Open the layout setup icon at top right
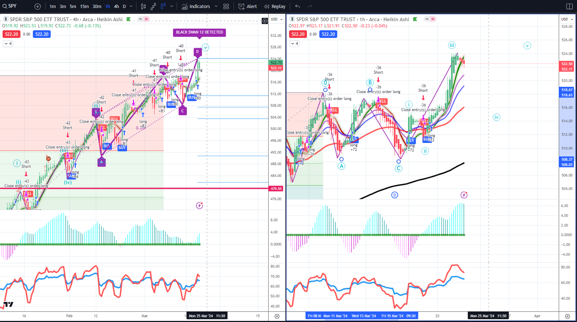Screen dimensions: 577x322 [569, 7]
